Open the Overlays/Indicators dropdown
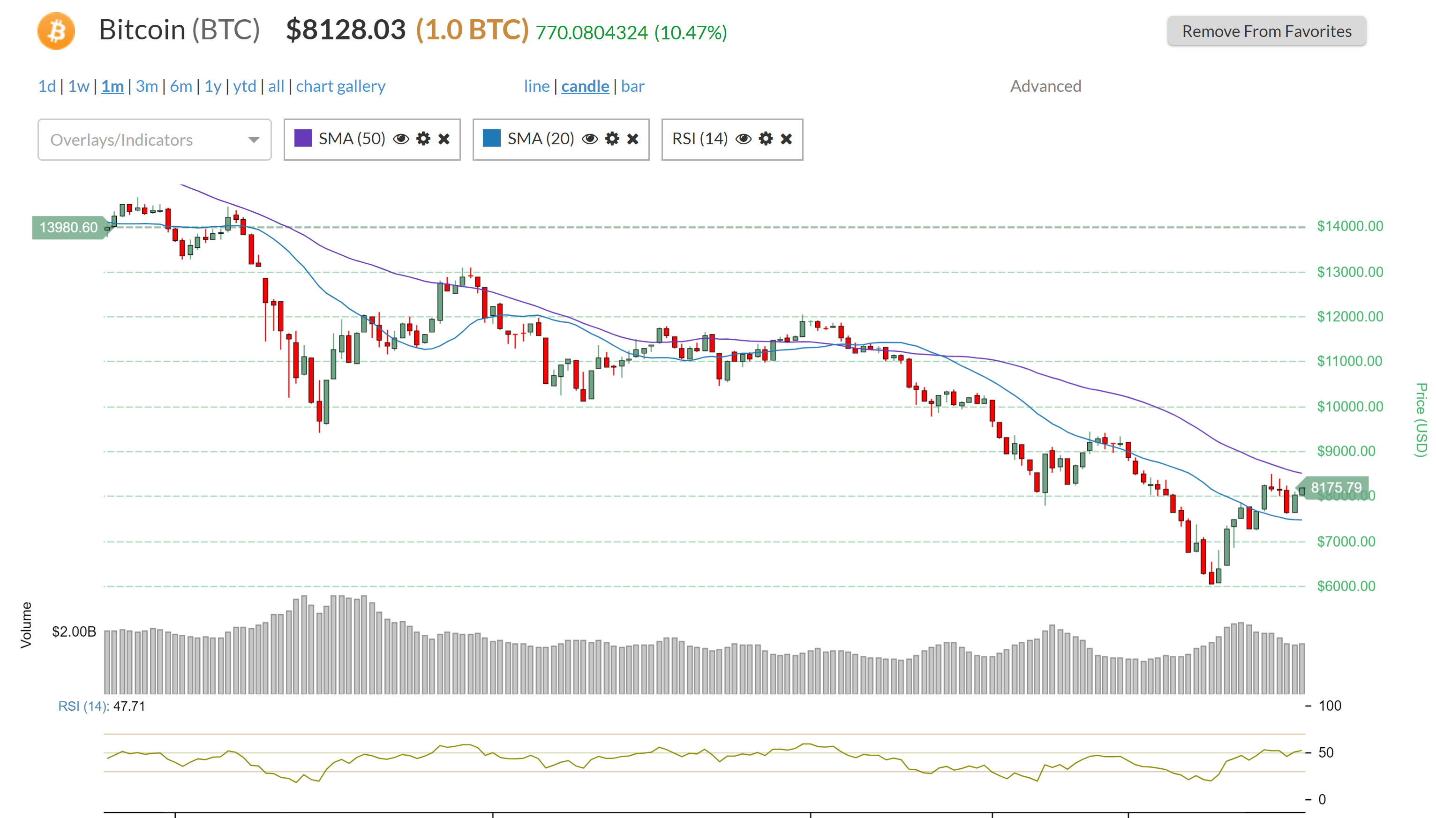The height and width of the screenshot is (818, 1436). point(155,139)
